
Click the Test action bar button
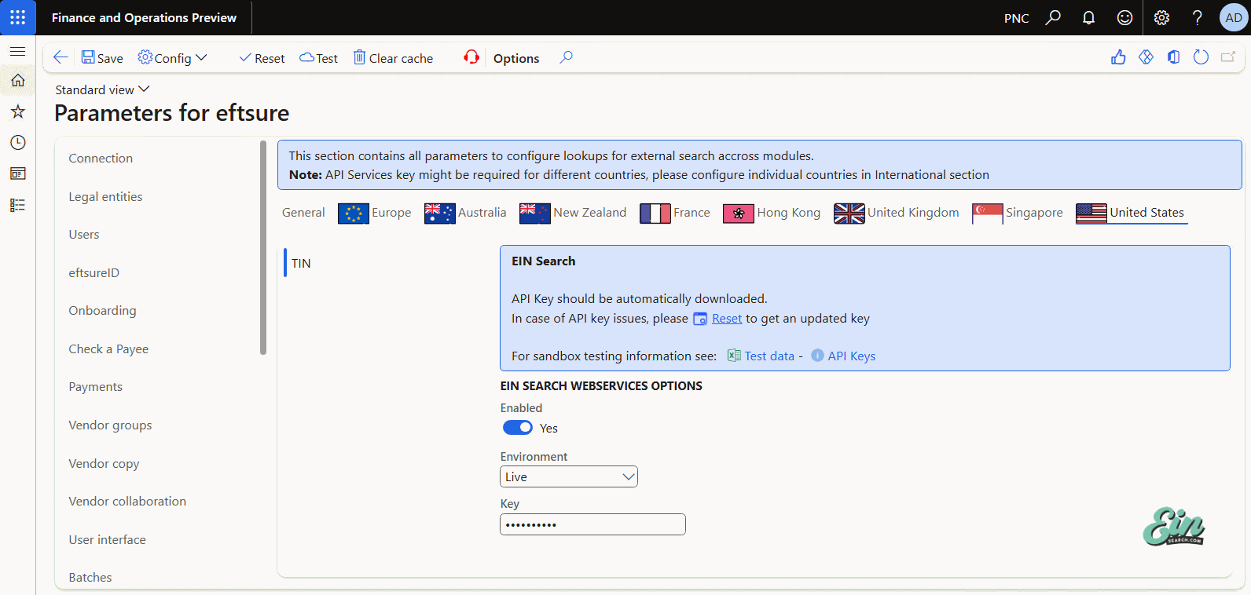point(318,58)
